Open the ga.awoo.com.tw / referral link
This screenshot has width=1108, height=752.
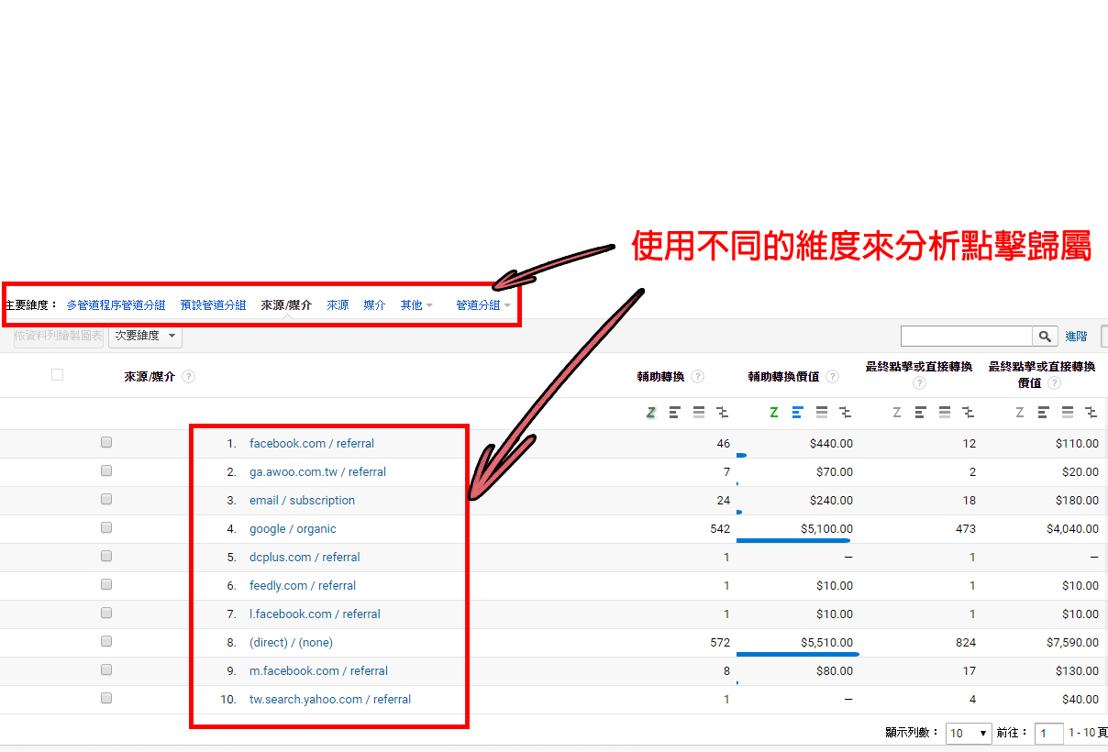317,471
